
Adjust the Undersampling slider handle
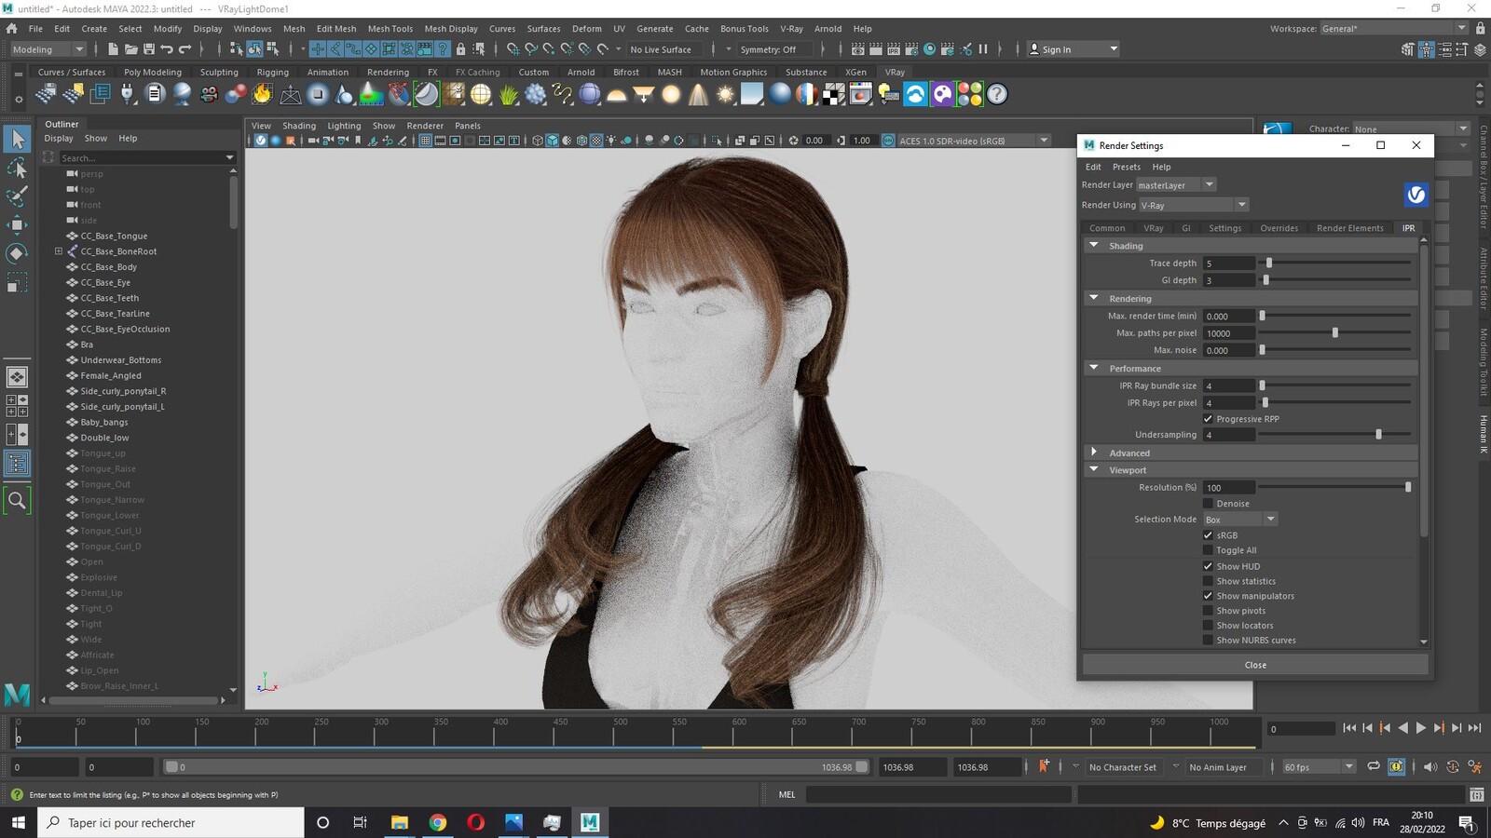tap(1378, 435)
